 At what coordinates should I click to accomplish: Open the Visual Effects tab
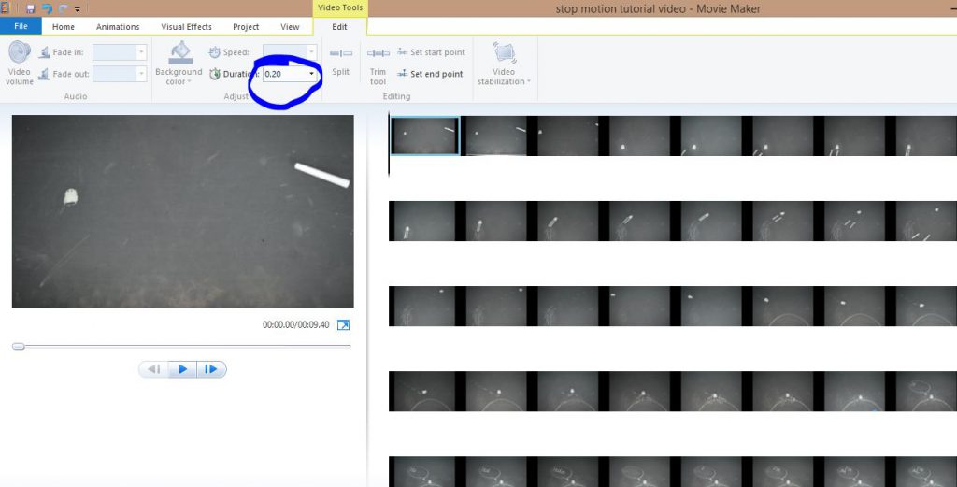click(x=186, y=27)
